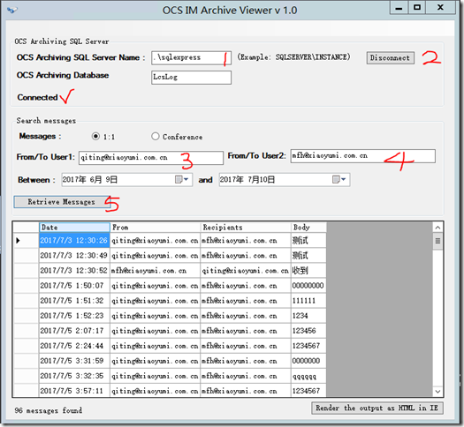The width and height of the screenshot is (464, 427).
Task: Select the Conference radio button
Action: 155,137
